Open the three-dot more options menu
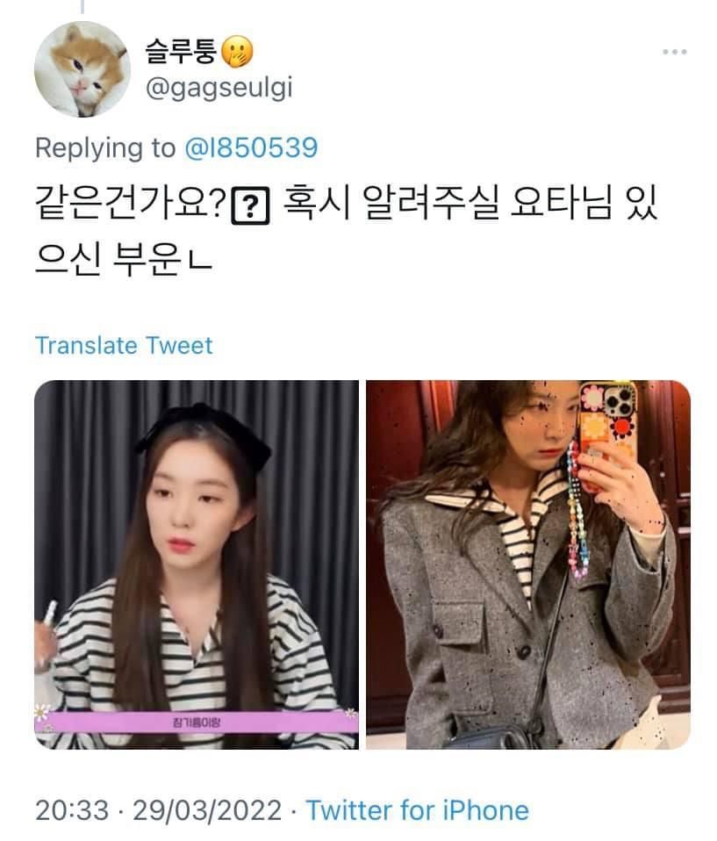The image size is (717, 841). click(x=674, y=52)
